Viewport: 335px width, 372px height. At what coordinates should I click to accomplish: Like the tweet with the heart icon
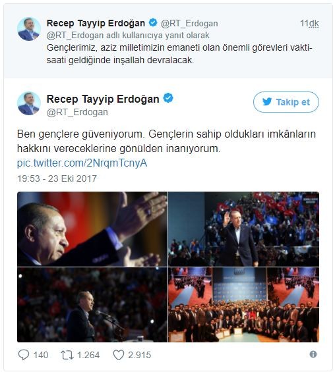(118, 355)
